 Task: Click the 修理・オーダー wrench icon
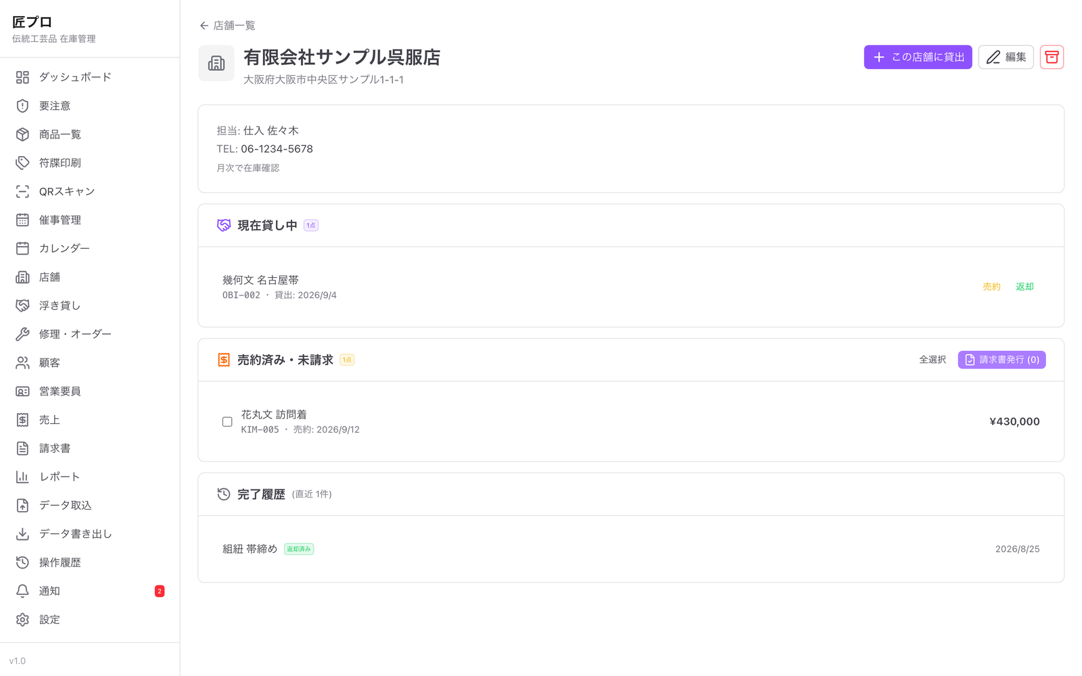click(22, 334)
